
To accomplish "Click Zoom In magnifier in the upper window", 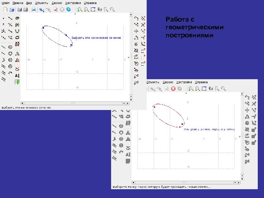I will (x=80, y=10).
